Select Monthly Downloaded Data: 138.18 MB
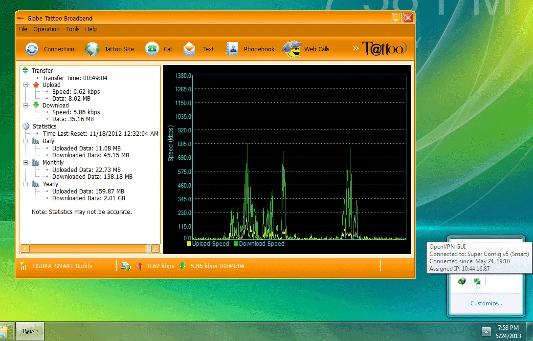The height and width of the screenshot is (341, 533). 92,177
